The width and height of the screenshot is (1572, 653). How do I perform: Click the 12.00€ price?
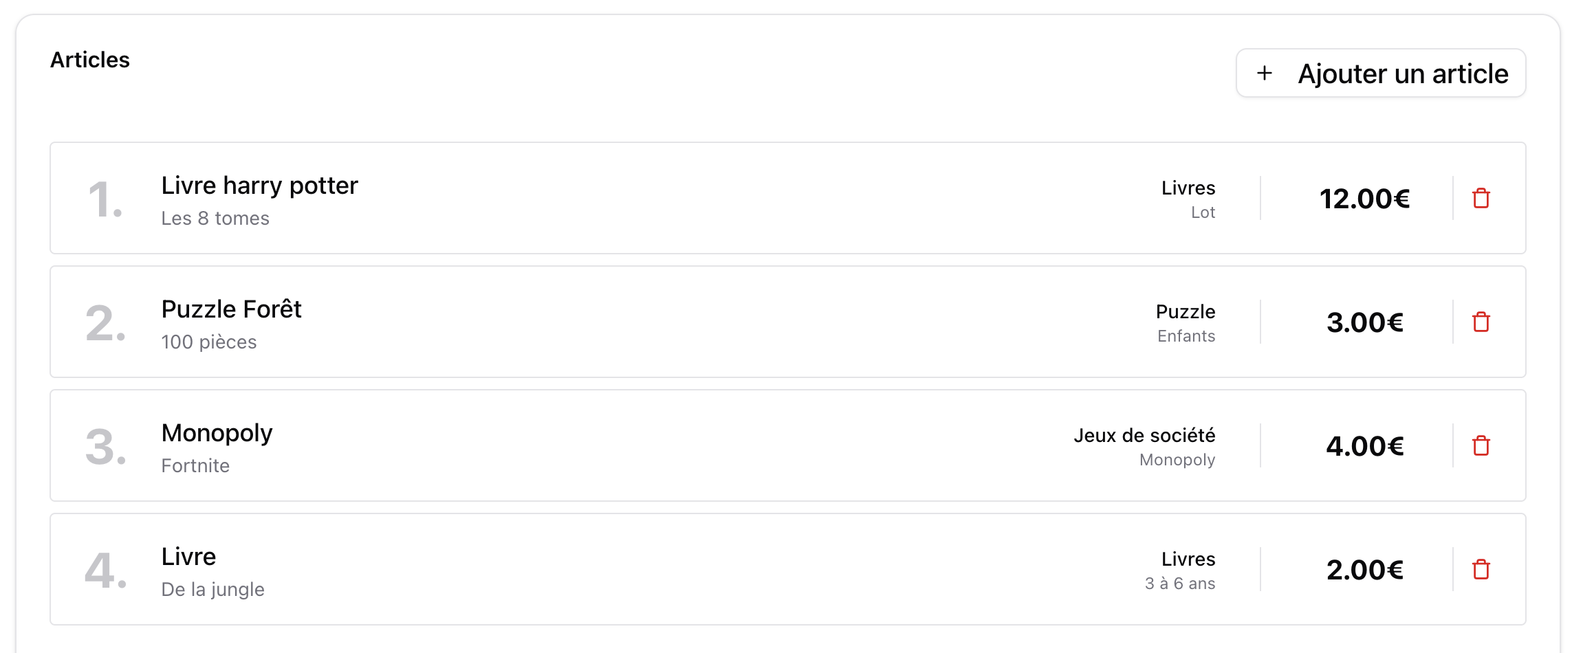coord(1364,199)
